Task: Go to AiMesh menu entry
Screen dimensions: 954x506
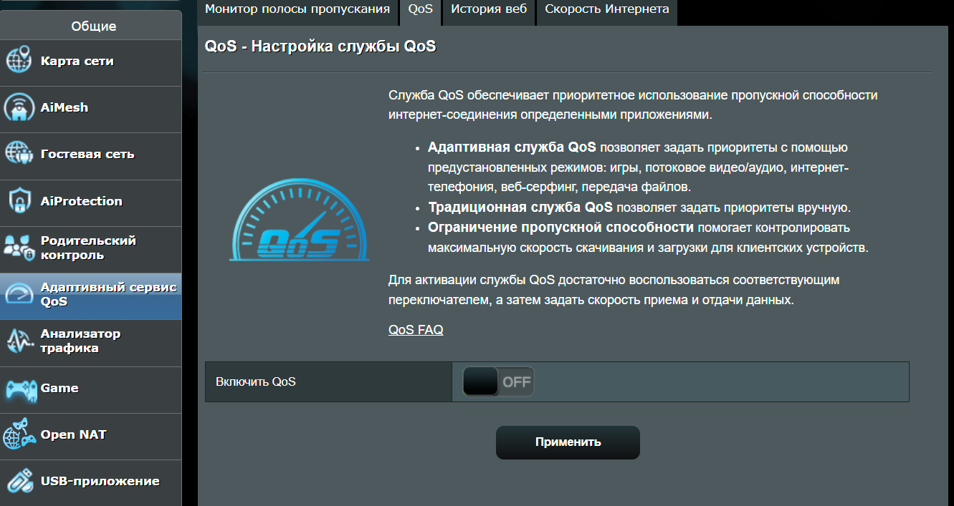Action: click(91, 108)
